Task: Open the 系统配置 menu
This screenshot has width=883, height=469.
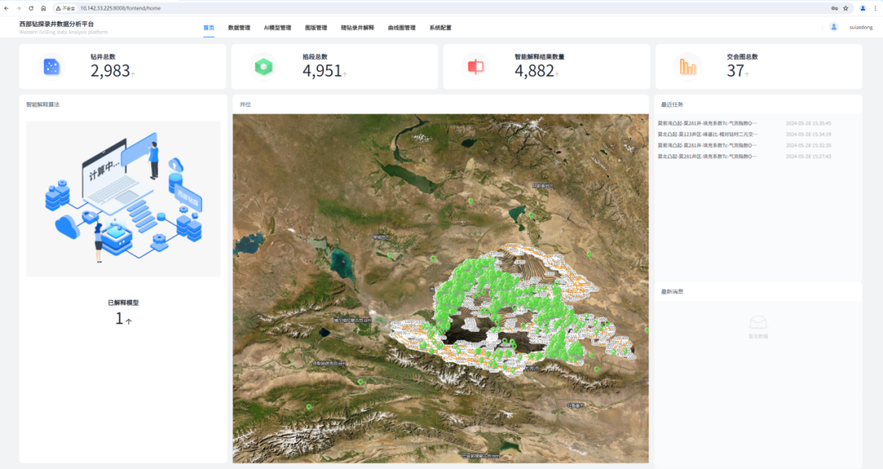Action: coord(441,28)
